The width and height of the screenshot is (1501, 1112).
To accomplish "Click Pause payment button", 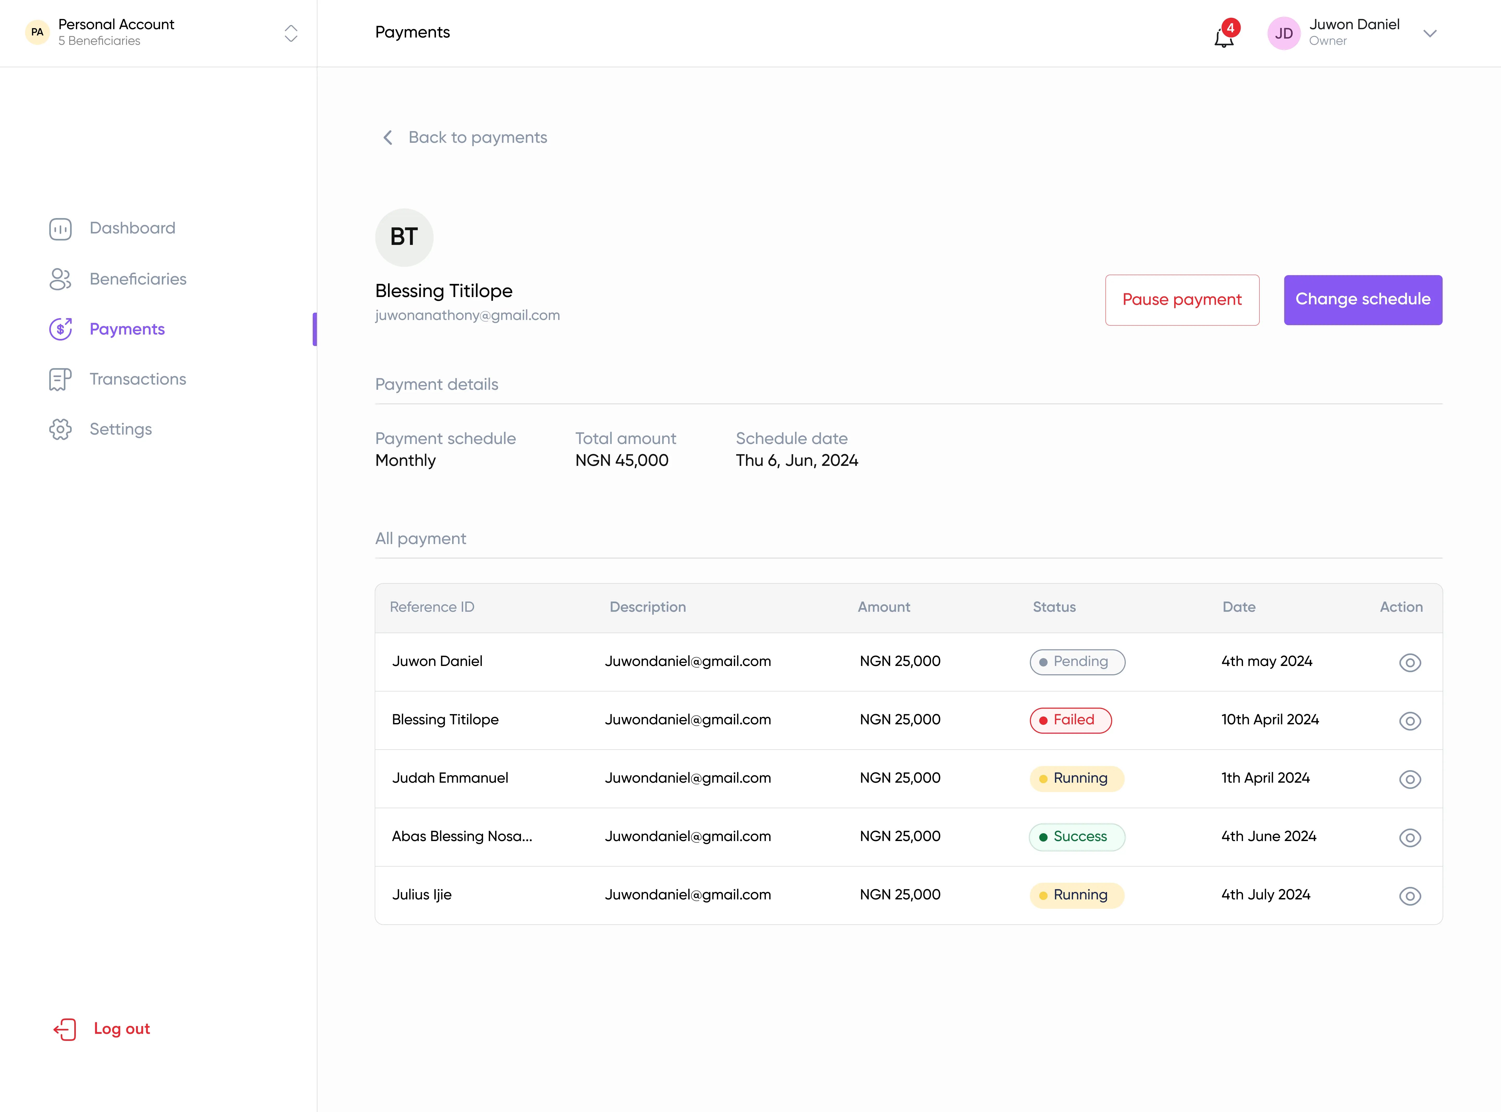I will (x=1182, y=300).
